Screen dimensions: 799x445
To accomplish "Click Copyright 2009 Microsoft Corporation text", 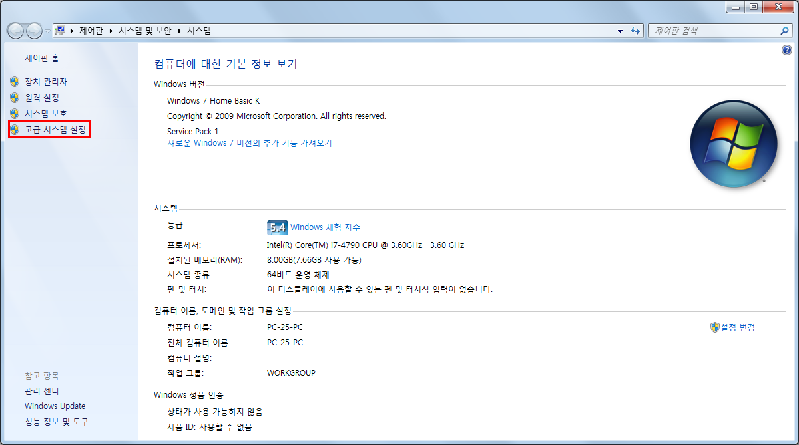I will pyautogui.click(x=276, y=116).
